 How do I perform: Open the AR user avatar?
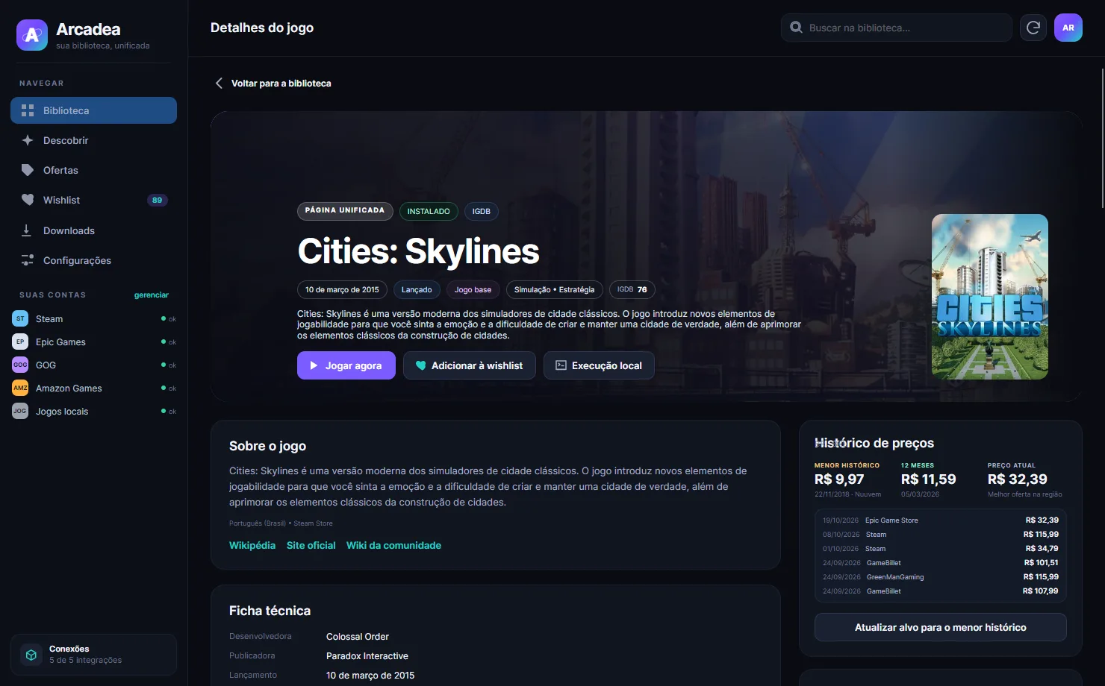[x=1068, y=28]
